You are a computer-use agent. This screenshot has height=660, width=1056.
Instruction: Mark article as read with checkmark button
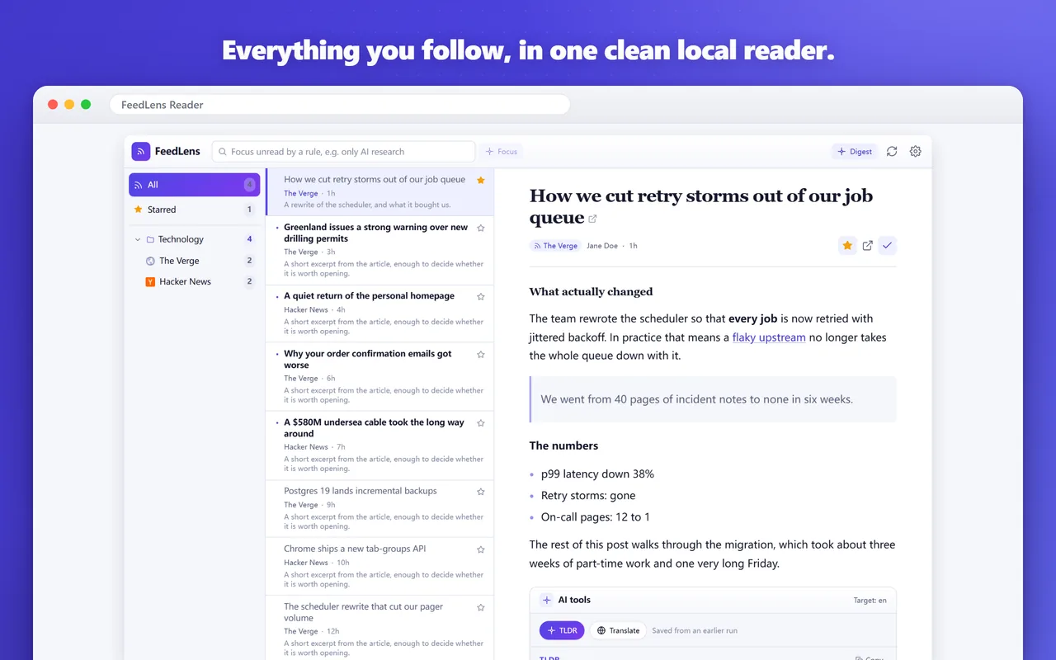[x=887, y=245]
